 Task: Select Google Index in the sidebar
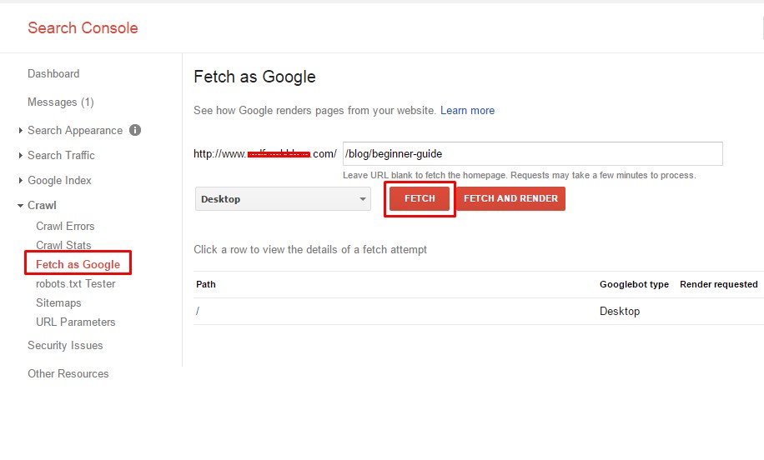click(59, 180)
